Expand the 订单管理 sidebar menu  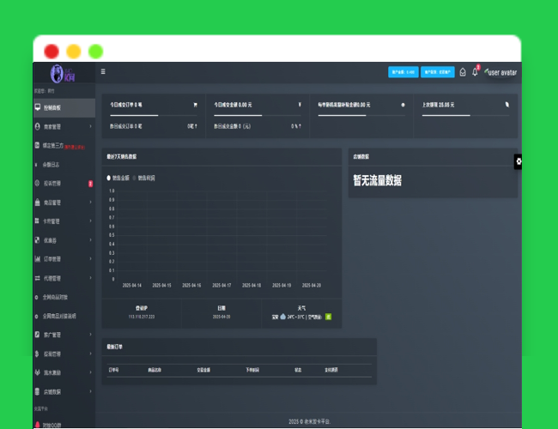(64, 259)
